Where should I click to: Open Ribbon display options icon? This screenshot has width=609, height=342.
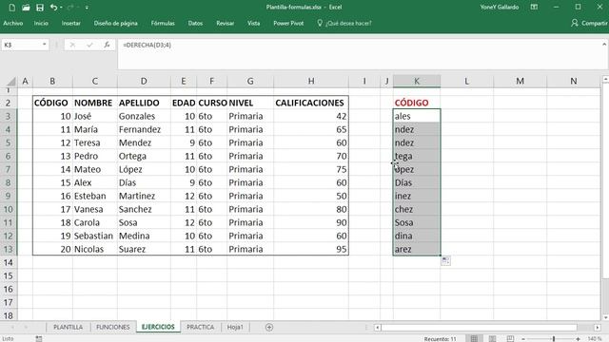534,7
